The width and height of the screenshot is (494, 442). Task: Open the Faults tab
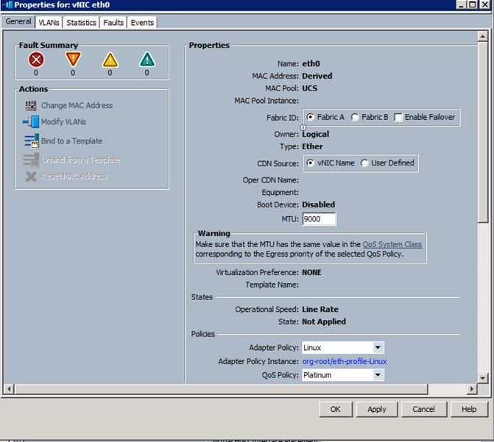tap(113, 23)
